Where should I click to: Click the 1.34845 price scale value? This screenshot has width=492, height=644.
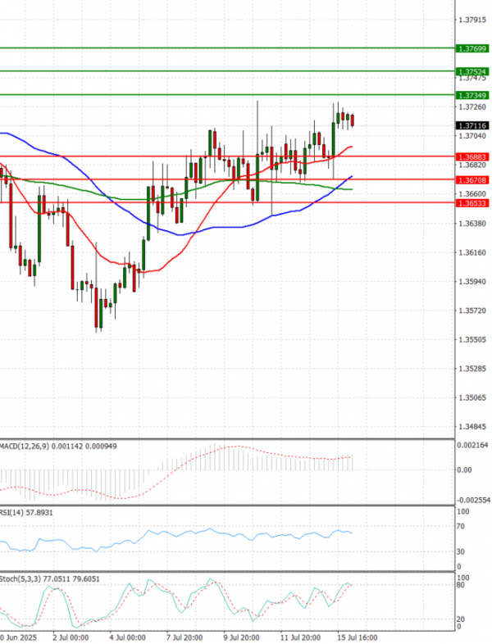[472, 427]
